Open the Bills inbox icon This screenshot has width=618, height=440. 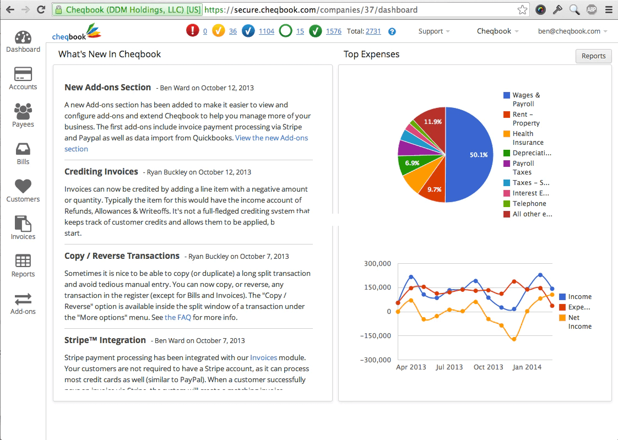coord(23,149)
